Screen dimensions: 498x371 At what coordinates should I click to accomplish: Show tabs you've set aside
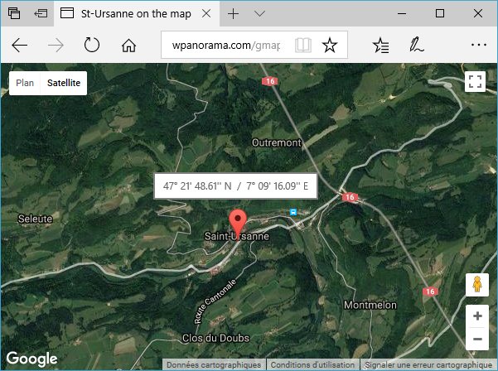pos(14,13)
